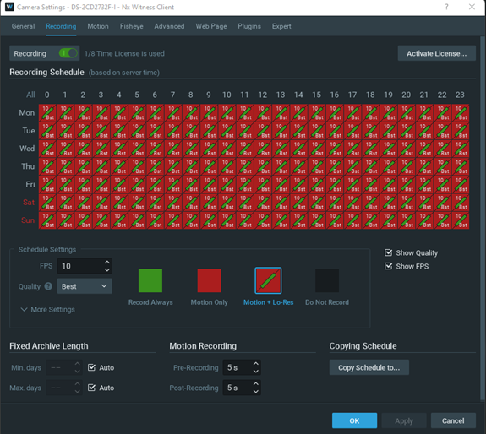486x434 pixels.
Task: Switch to the Motion tab
Action: 98,26
